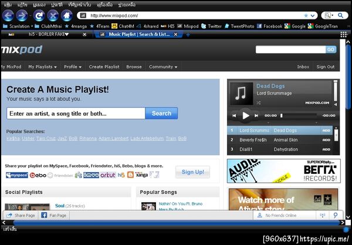Image resolution: width=352 pixels, height=245 pixels.
Task: Click the orkut share icon
Action: point(108,175)
